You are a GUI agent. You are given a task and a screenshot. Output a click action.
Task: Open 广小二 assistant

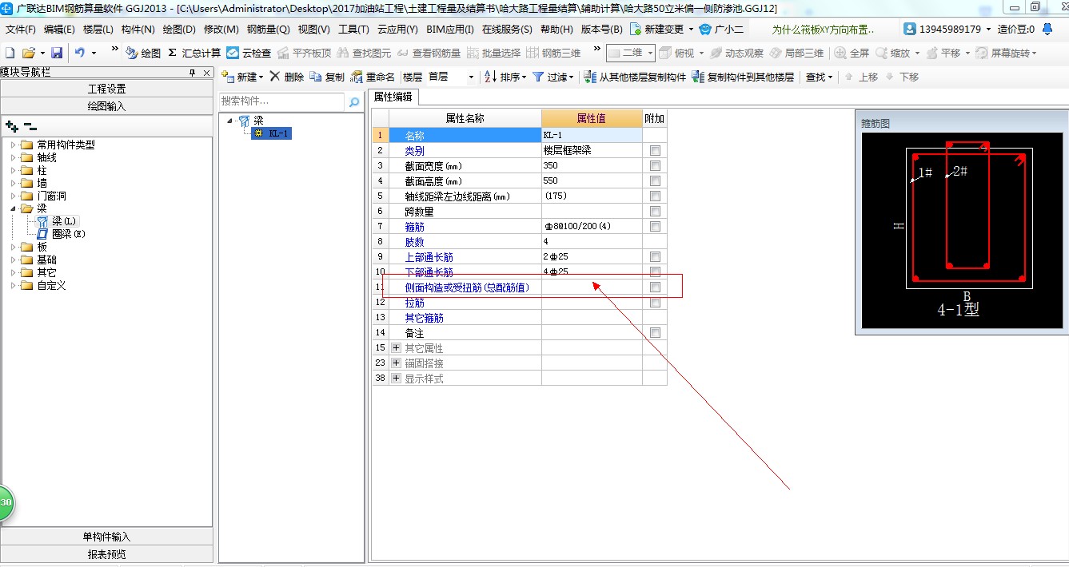click(x=721, y=29)
